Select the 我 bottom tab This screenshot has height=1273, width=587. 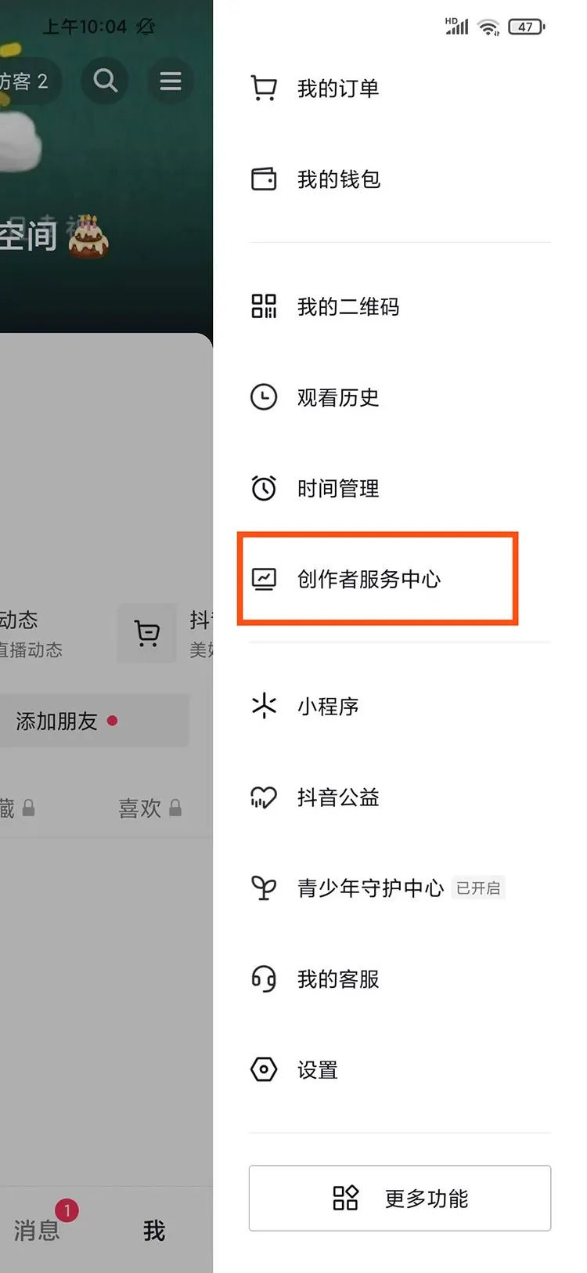pyautogui.click(x=154, y=1230)
